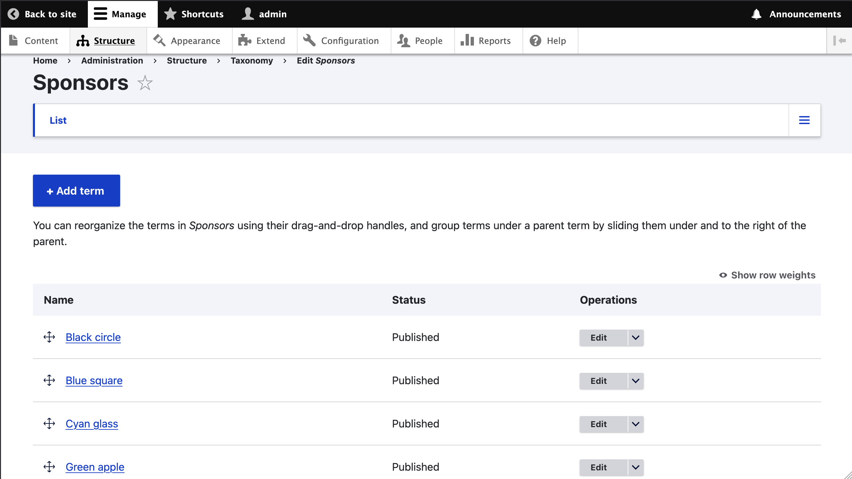The width and height of the screenshot is (852, 479).
Task: Click Edit button for Cyan glass
Action: click(x=598, y=424)
